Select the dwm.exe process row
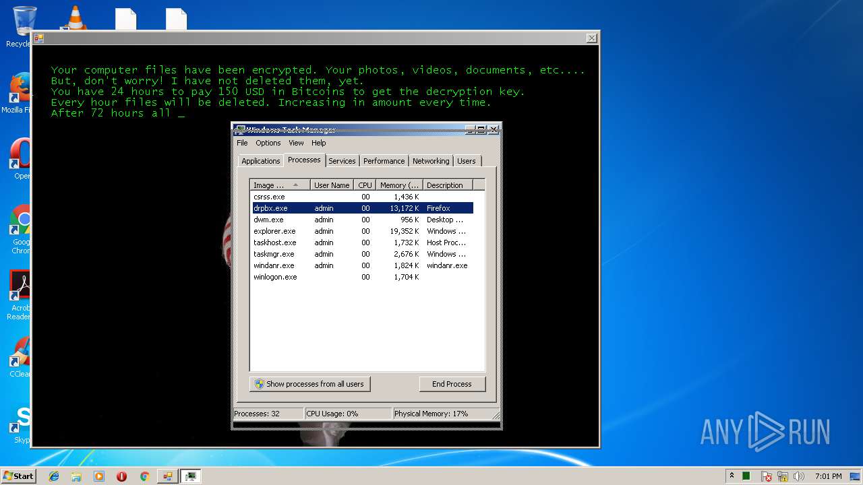 363,220
